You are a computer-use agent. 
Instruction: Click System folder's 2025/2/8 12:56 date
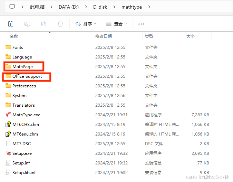click(110, 96)
